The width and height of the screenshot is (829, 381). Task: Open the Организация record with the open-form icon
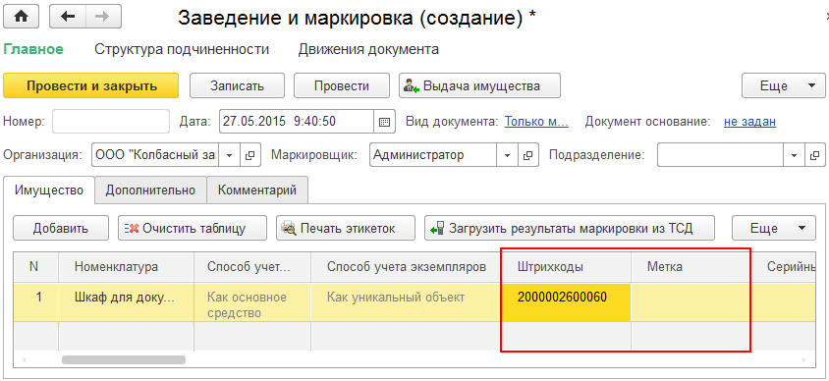250,155
